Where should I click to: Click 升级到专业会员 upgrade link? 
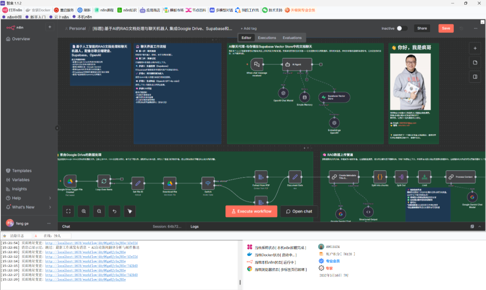click(x=300, y=10)
